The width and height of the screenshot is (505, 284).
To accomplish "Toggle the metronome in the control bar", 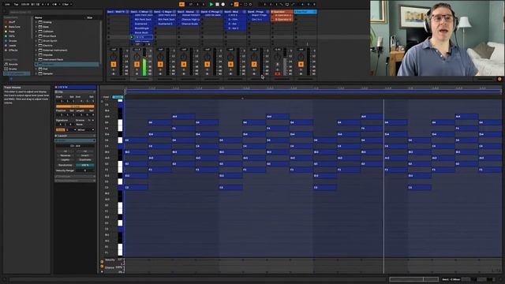I will point(54,5).
